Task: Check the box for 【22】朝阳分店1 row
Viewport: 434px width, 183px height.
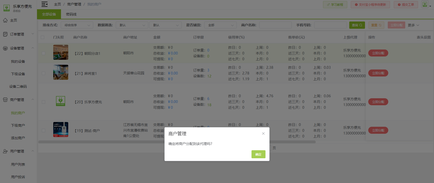Action: coord(43,53)
